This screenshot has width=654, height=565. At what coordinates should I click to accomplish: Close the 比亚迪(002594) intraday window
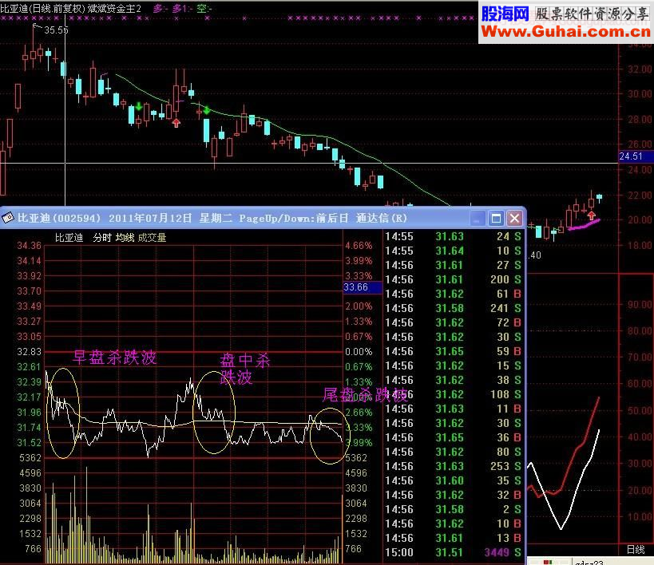(515, 218)
